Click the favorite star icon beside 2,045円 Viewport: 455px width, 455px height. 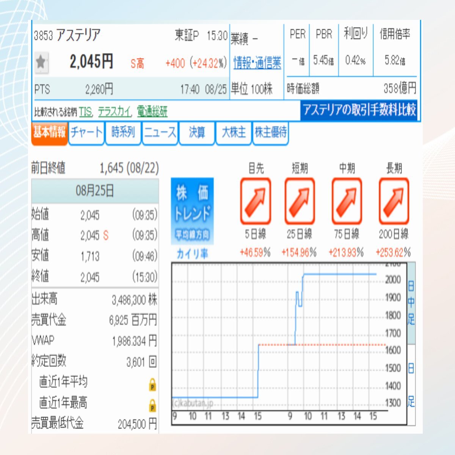[x=41, y=62]
